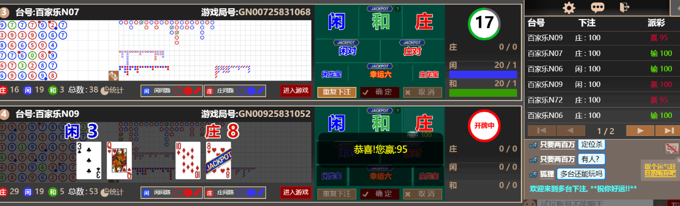Click the 庄问路 blue slash on N07
Screen dimensions: 680x206
coord(261,91)
